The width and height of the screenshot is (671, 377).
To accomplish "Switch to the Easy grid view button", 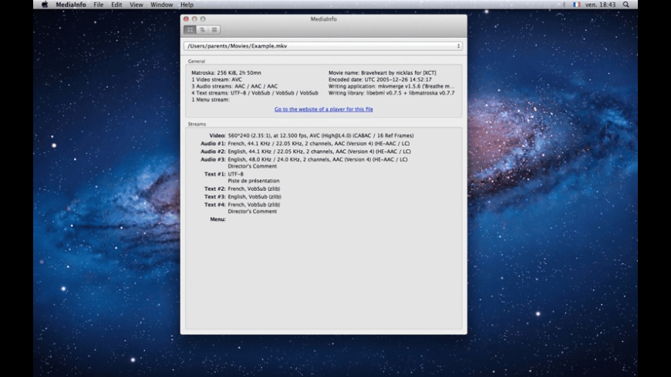I will [x=190, y=30].
